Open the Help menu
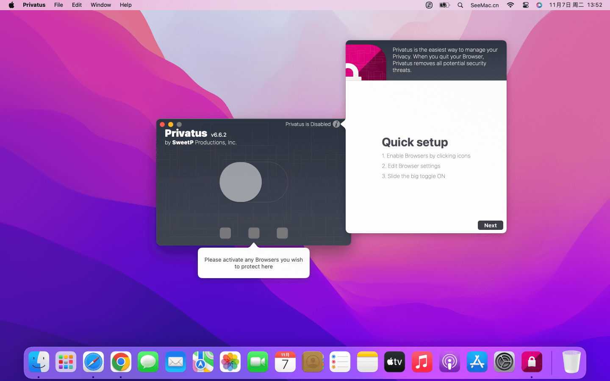The height and width of the screenshot is (381, 610). (x=125, y=5)
